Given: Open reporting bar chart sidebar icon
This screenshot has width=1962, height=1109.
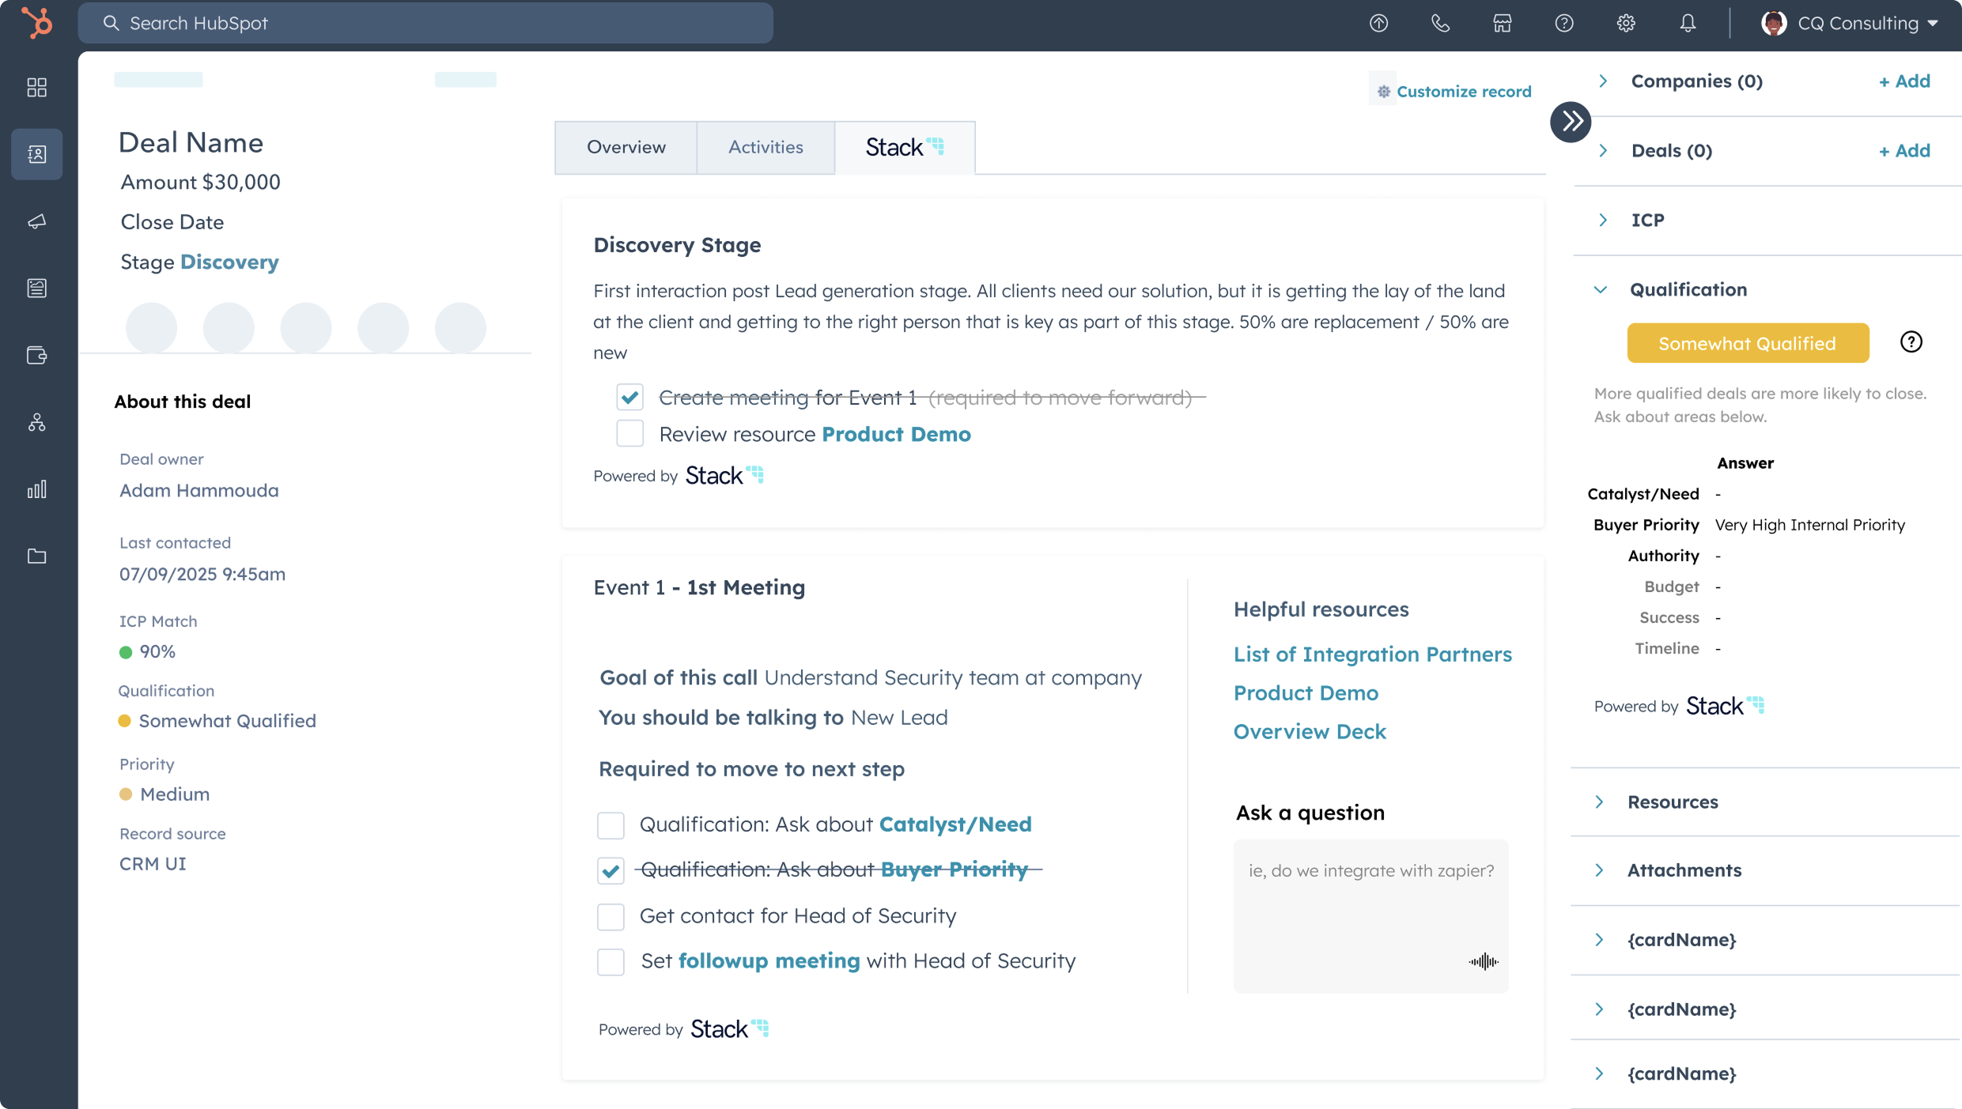Looking at the screenshot, I should 37,489.
